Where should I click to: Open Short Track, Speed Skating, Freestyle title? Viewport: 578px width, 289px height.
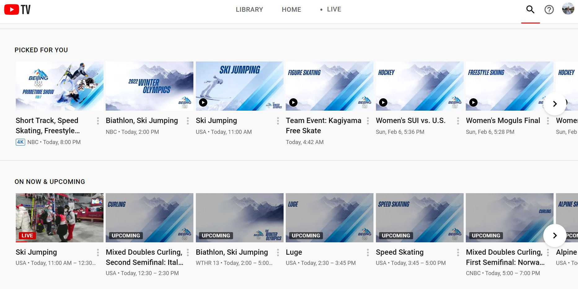tap(48, 125)
